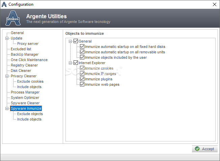Open Proxy server settings
The height and width of the screenshot is (161, 220).
click(x=28, y=44)
